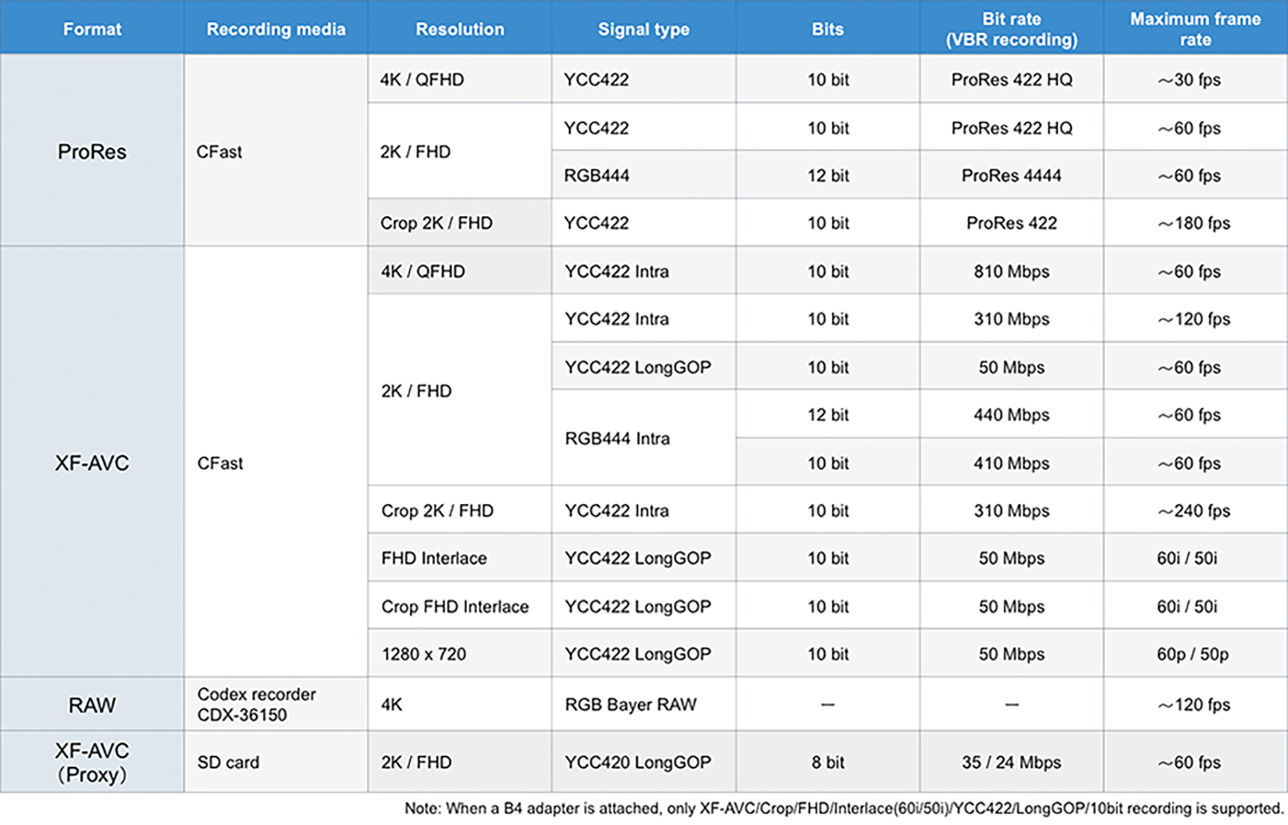Image resolution: width=1288 pixels, height=825 pixels.
Task: Select the Maximum frame rate header
Action: pyautogui.click(x=1195, y=29)
